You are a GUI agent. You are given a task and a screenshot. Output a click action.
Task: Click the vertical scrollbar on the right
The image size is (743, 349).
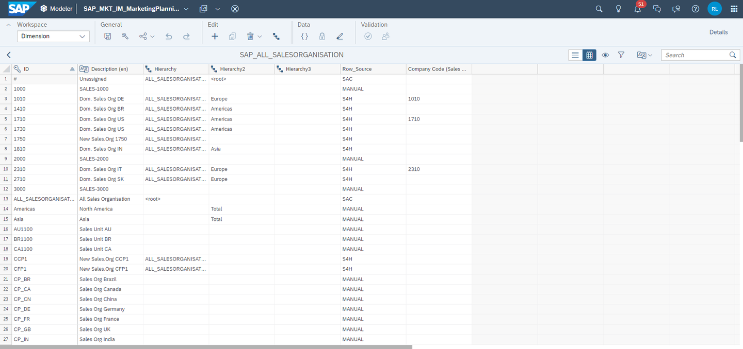coord(740,103)
